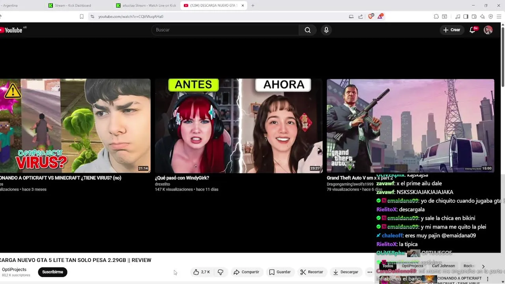Click the music note playlist icon
The image size is (505, 284).
coord(458,17)
